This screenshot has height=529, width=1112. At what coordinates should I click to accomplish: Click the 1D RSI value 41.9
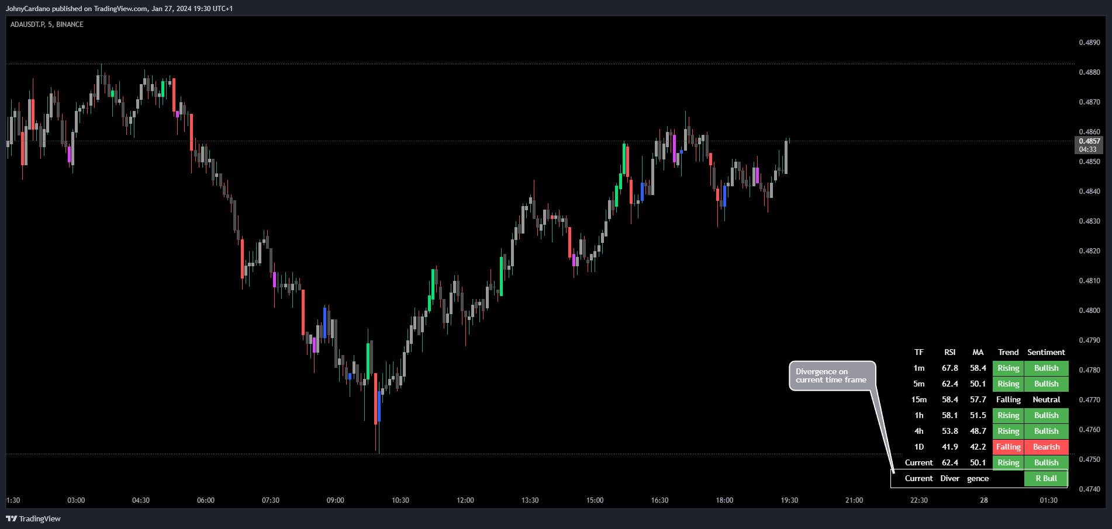tap(949, 447)
